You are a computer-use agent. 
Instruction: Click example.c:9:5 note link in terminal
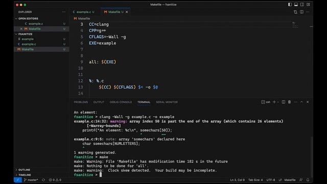(x=88, y=139)
